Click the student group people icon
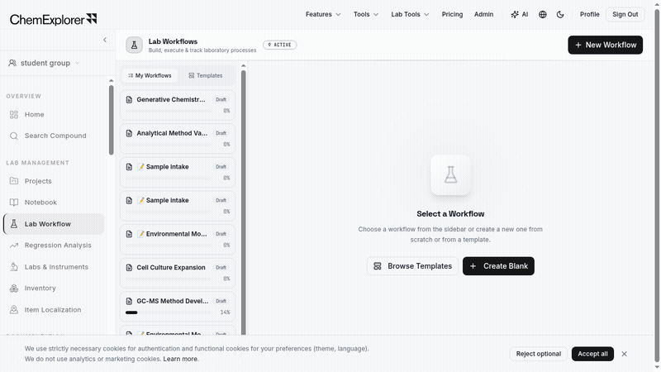The width and height of the screenshot is (661, 372). coord(12,63)
